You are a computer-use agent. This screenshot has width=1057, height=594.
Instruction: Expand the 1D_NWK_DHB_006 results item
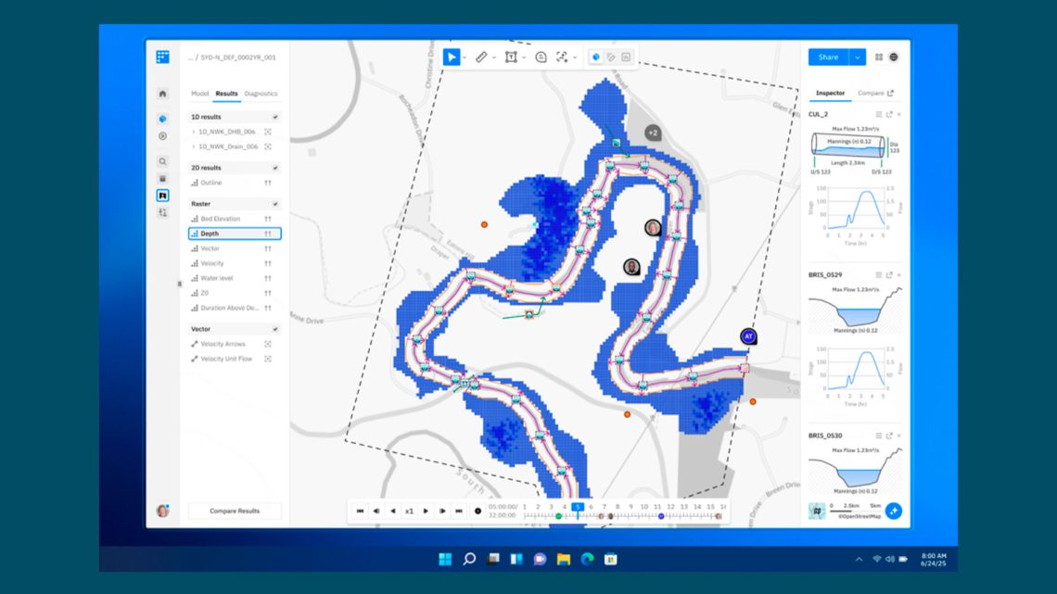pyautogui.click(x=193, y=131)
